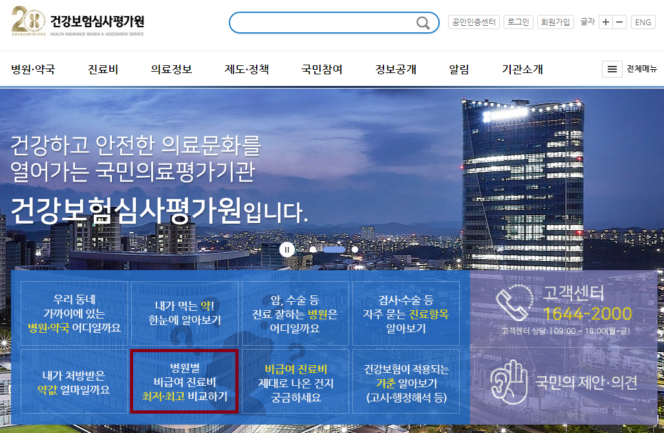
Task: Click the 1644-2000 phone number
Action: coord(587,314)
